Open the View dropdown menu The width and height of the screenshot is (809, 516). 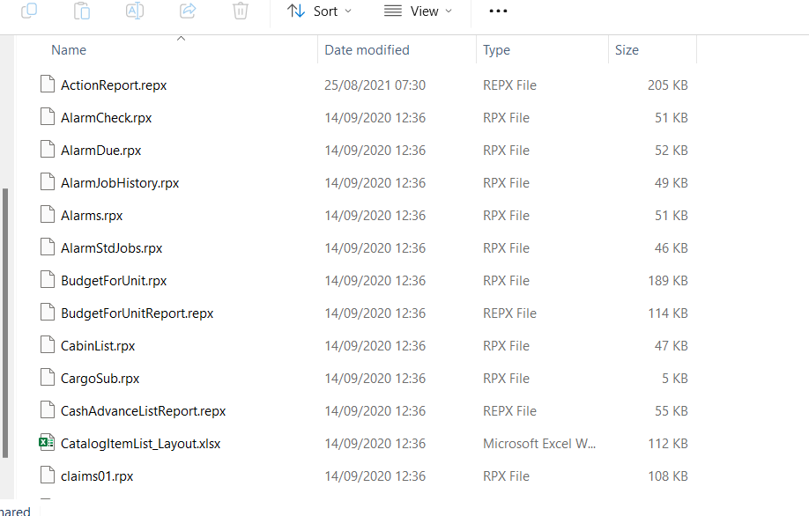(419, 11)
